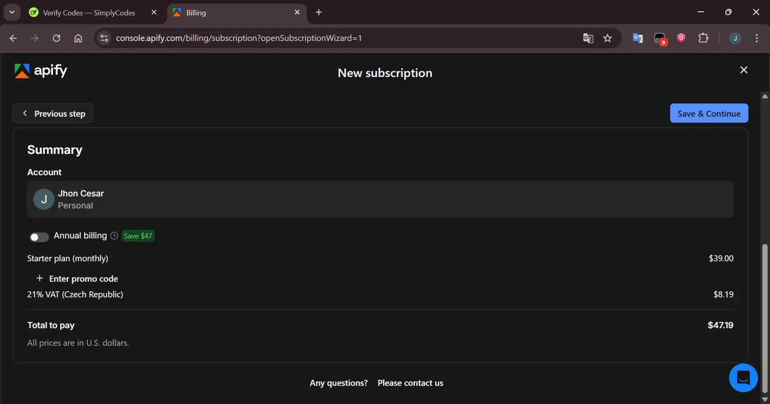Open extension with red 9 badge

pos(660,38)
